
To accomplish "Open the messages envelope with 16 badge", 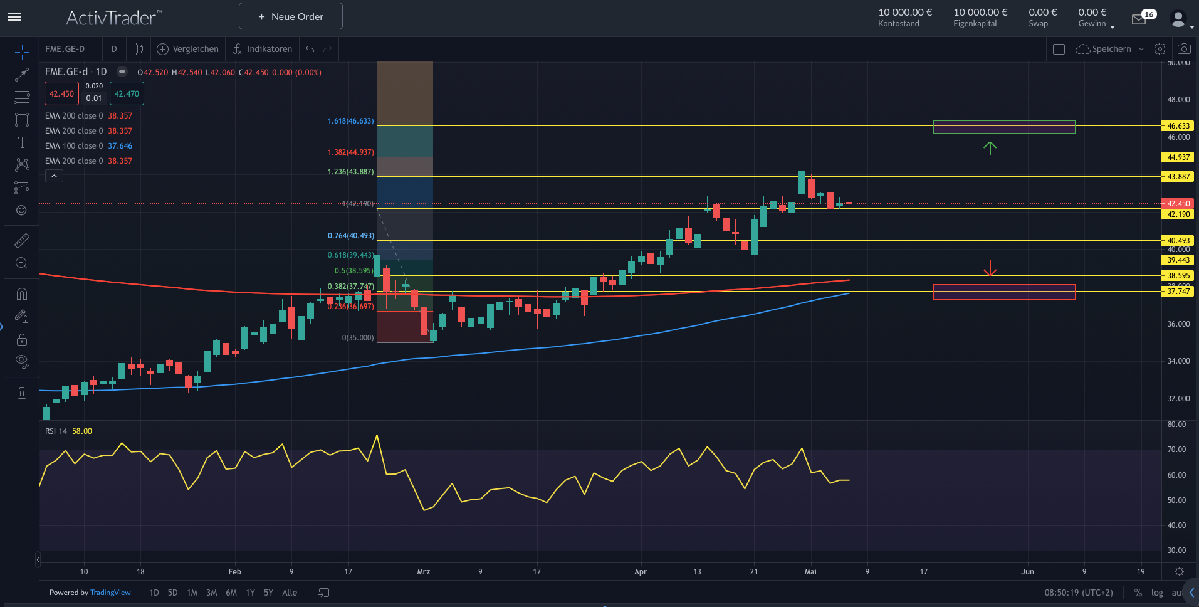I will (1139, 19).
